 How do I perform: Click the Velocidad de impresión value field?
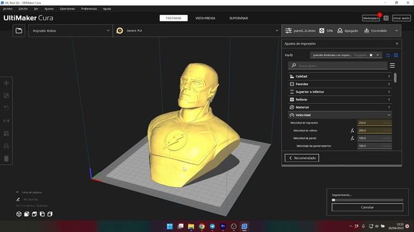[375, 123]
